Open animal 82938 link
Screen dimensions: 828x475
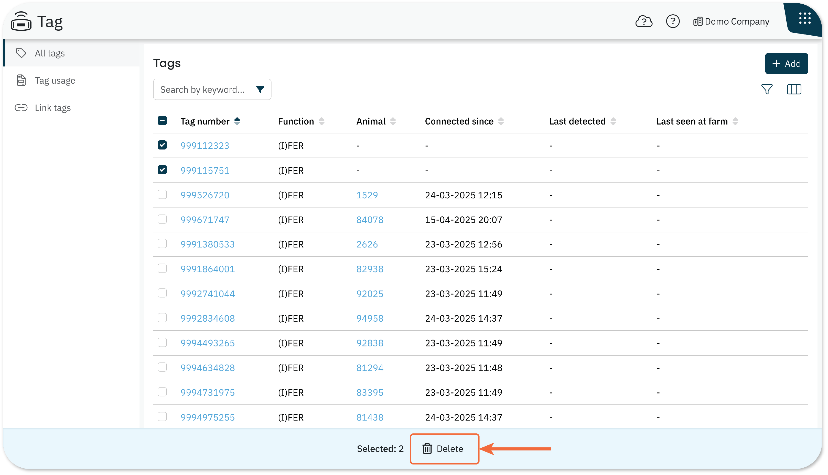(x=369, y=269)
